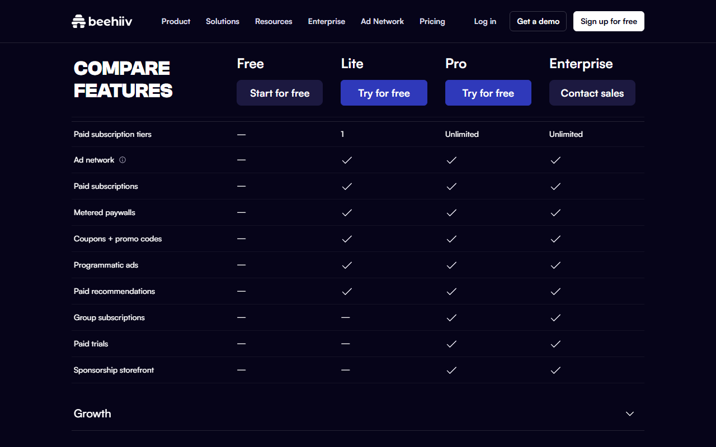Click the Lite checkmark for Paid recommendations
Image resolution: width=716 pixels, height=447 pixels.
tap(347, 291)
